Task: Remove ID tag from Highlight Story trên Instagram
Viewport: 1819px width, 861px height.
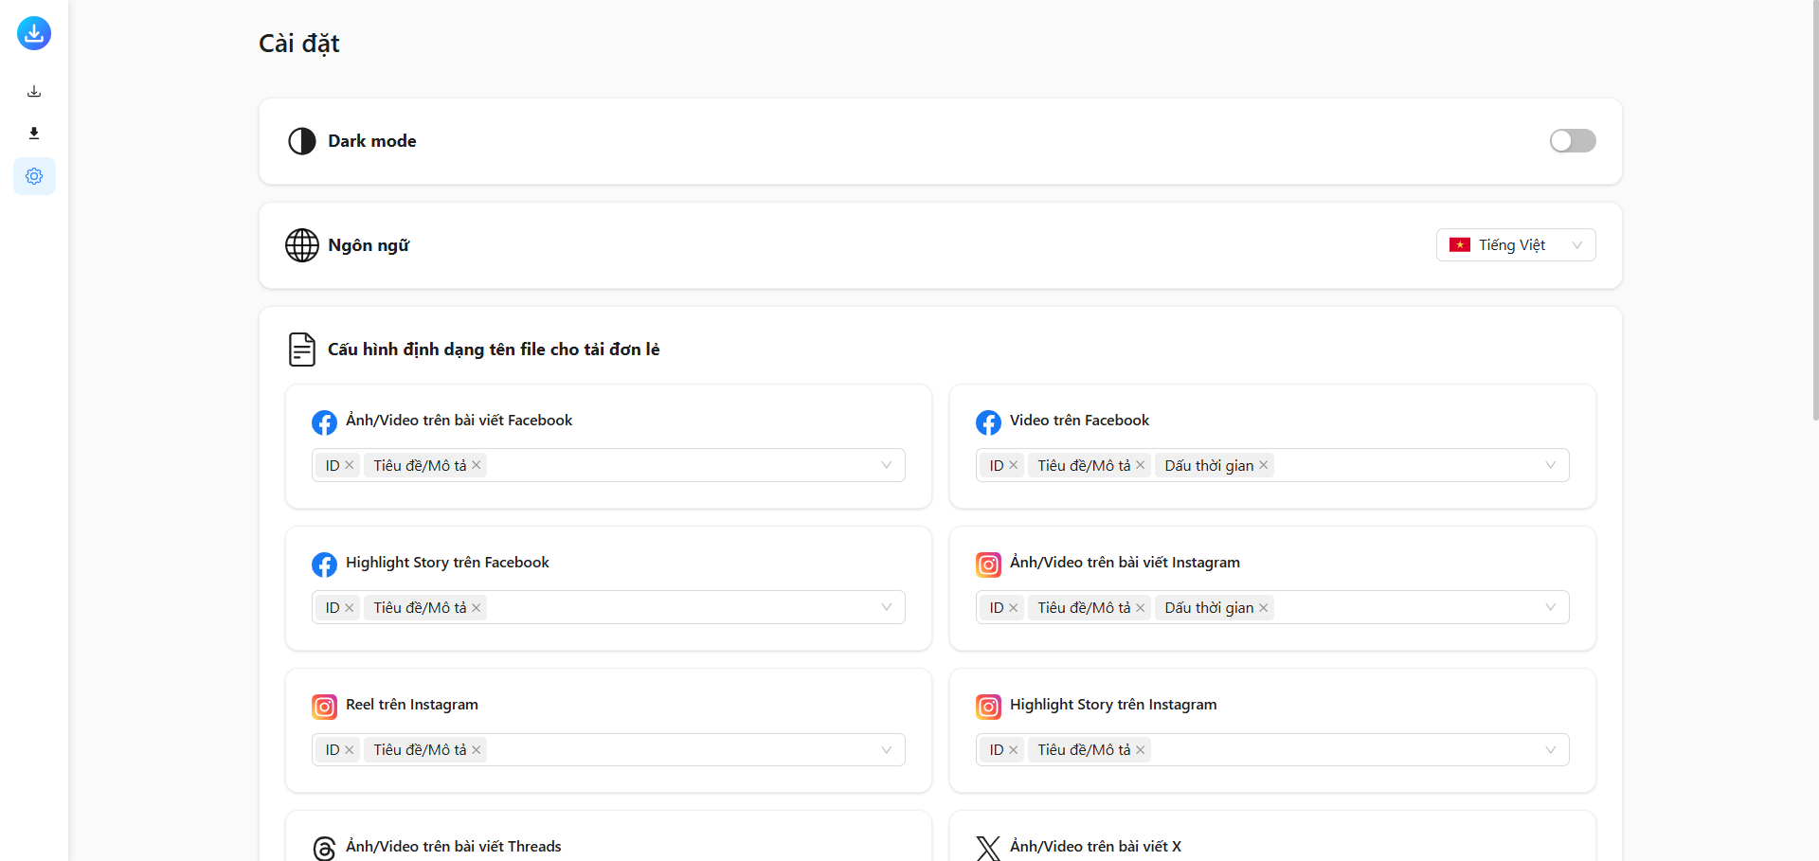Action: coord(1014,750)
